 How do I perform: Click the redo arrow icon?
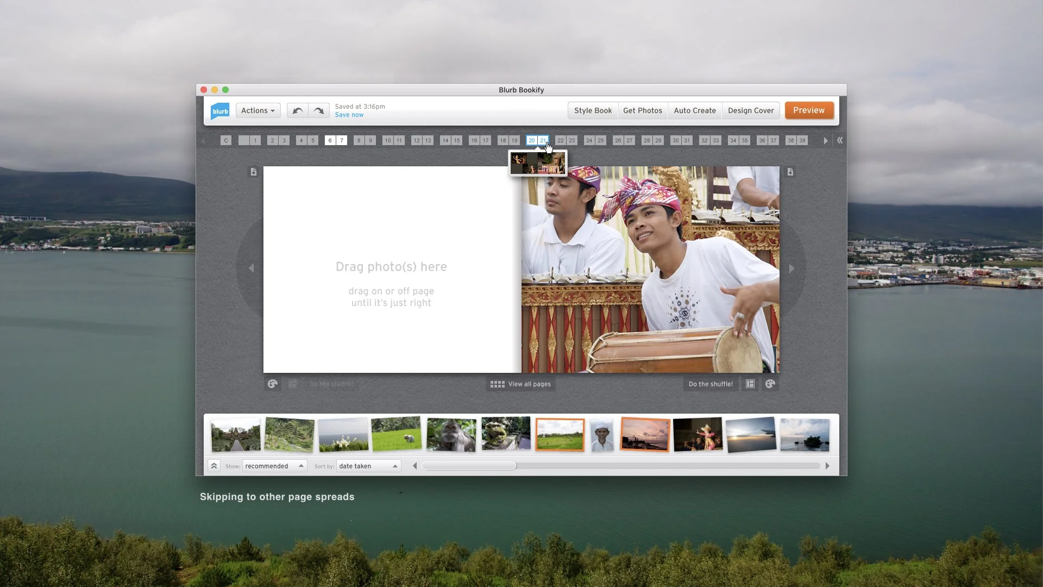pyautogui.click(x=319, y=110)
